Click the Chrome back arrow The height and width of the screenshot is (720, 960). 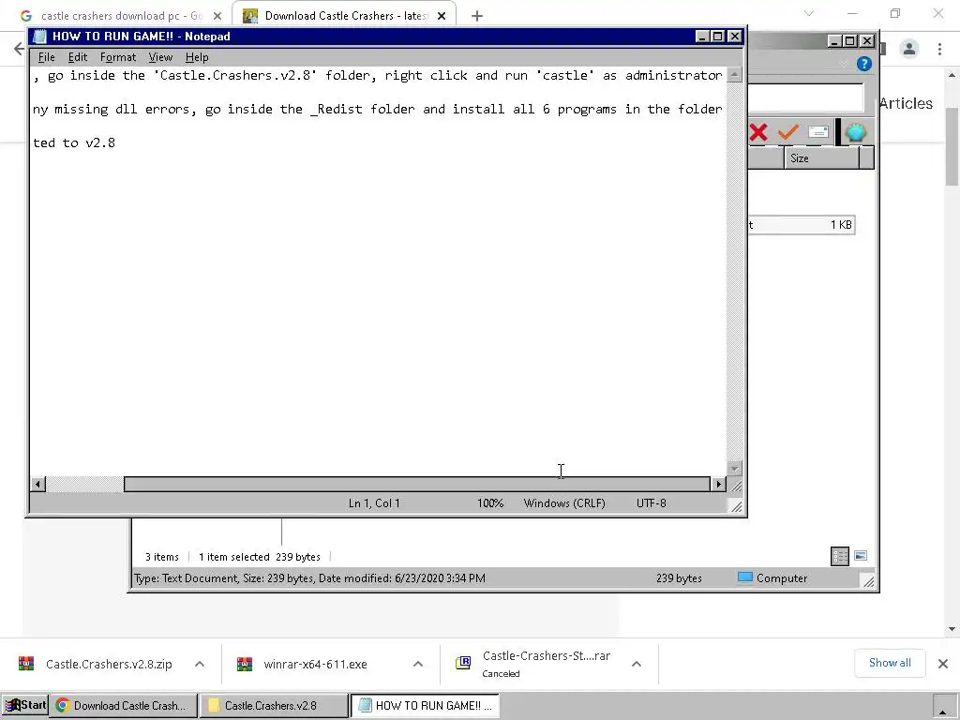19,49
